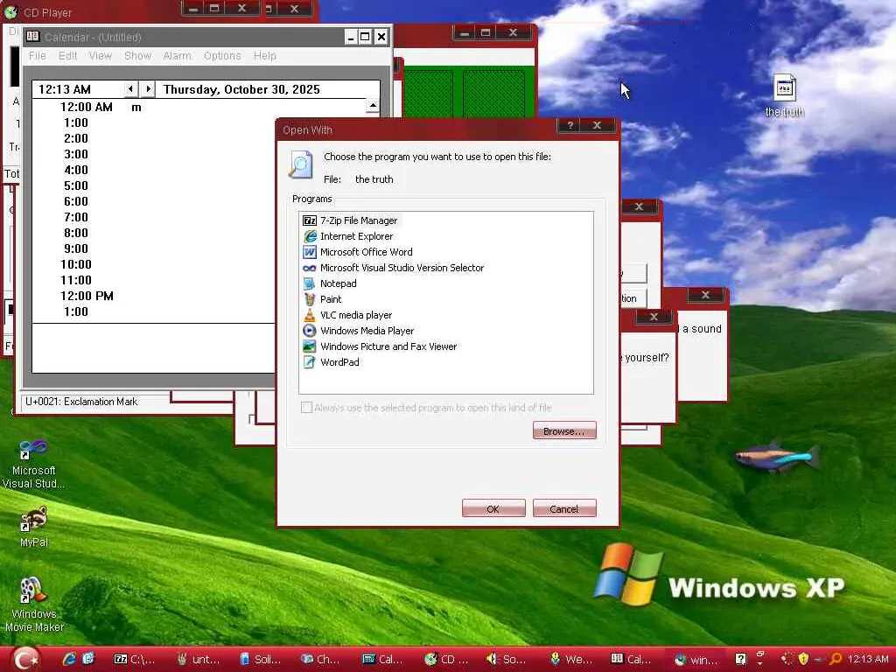
Task: Click the Calendar date header text
Action: tap(241, 89)
